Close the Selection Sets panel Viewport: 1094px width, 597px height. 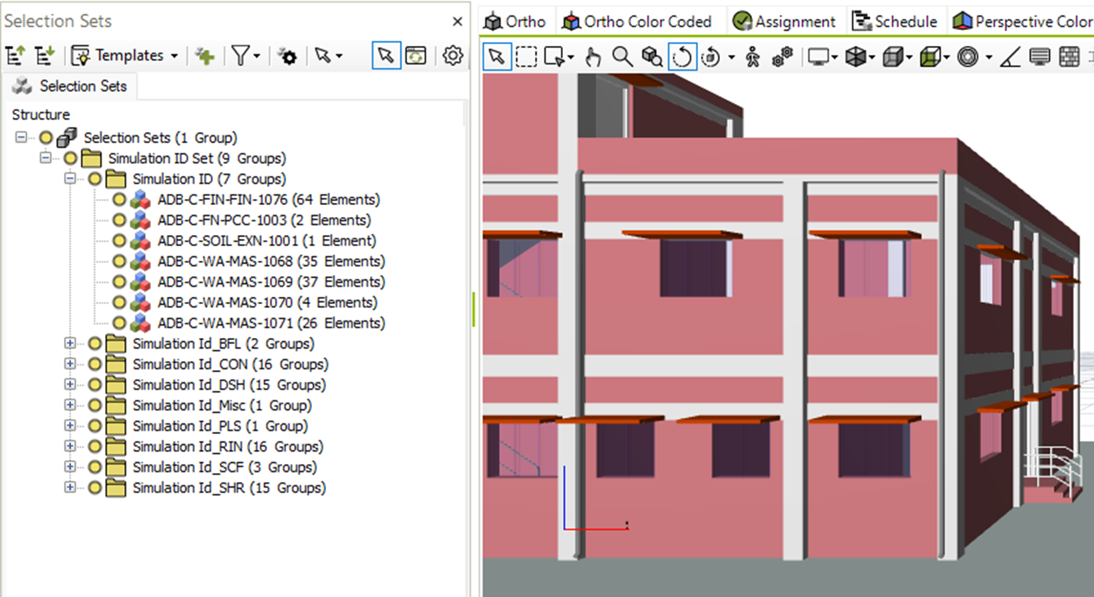click(x=457, y=21)
